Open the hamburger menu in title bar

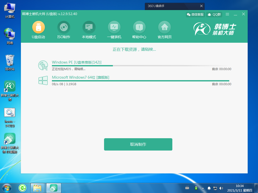pyautogui.click(x=227, y=14)
